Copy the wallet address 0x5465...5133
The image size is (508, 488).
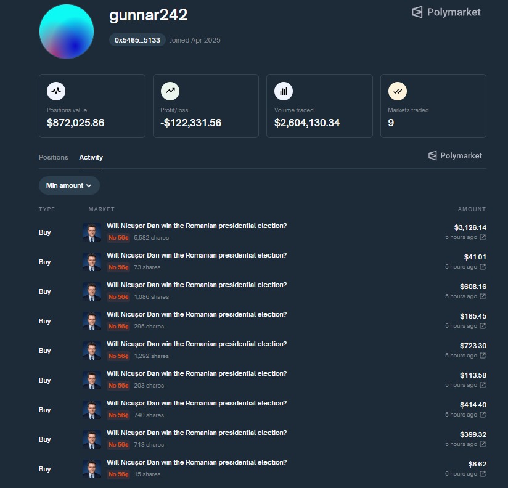137,40
